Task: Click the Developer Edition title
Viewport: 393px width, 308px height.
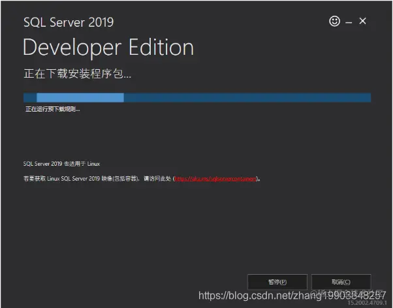Action: click(108, 48)
